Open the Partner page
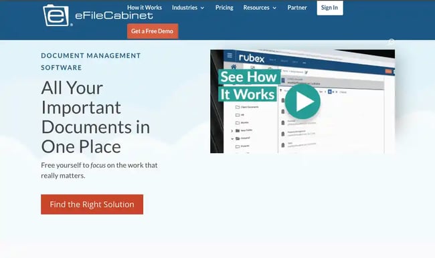 (x=297, y=8)
